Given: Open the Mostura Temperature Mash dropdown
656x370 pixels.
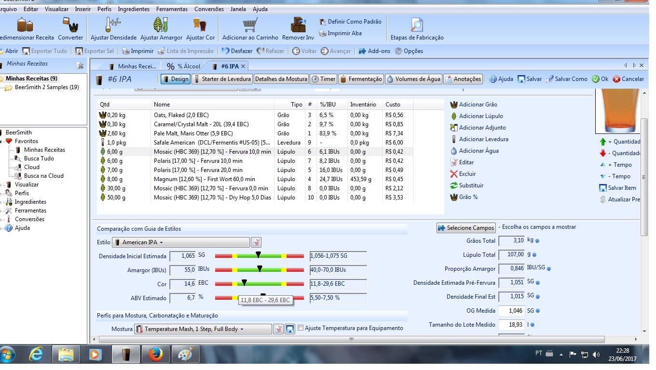Looking at the screenshot, I should 203,329.
